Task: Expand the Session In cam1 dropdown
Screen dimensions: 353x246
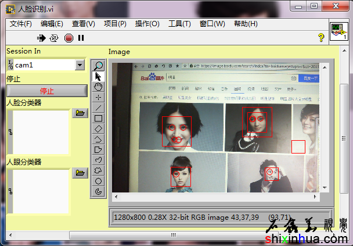Action: tap(80, 65)
